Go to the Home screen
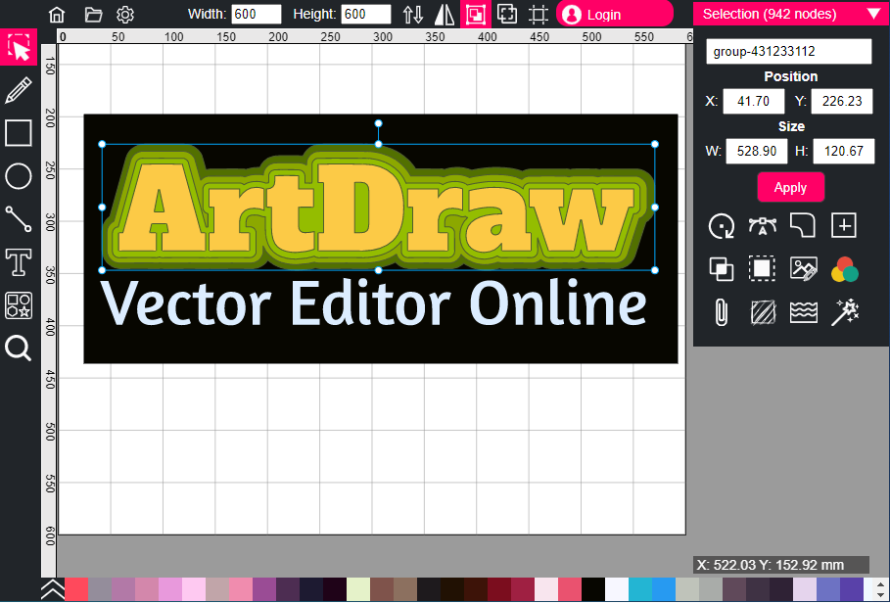This screenshot has width=890, height=604. point(56,15)
